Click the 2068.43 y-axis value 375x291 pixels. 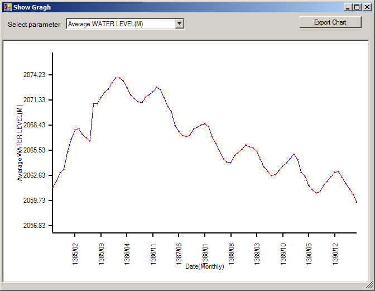pos(34,125)
